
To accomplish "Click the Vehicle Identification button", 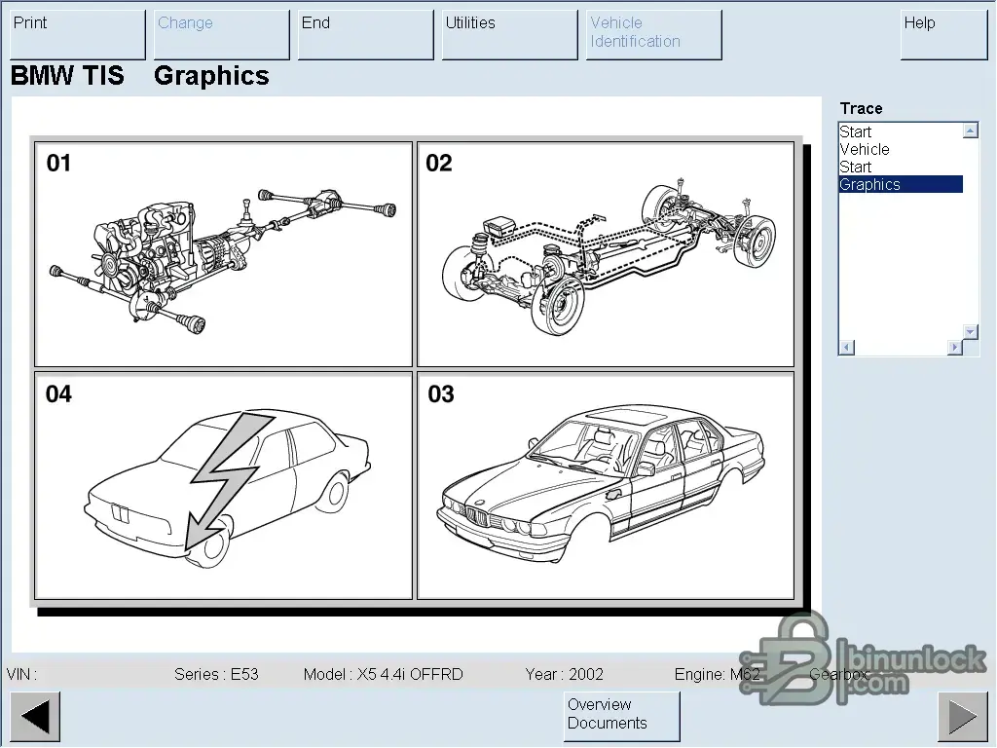I will 653,34.
